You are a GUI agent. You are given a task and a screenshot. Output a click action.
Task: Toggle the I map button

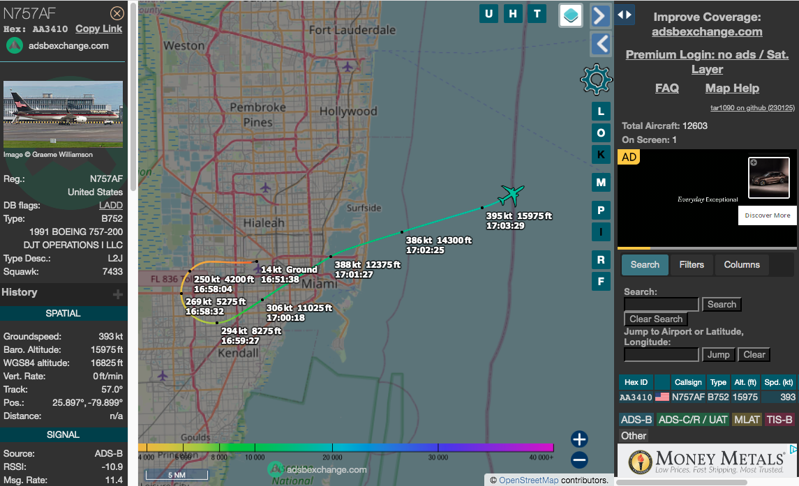(601, 231)
